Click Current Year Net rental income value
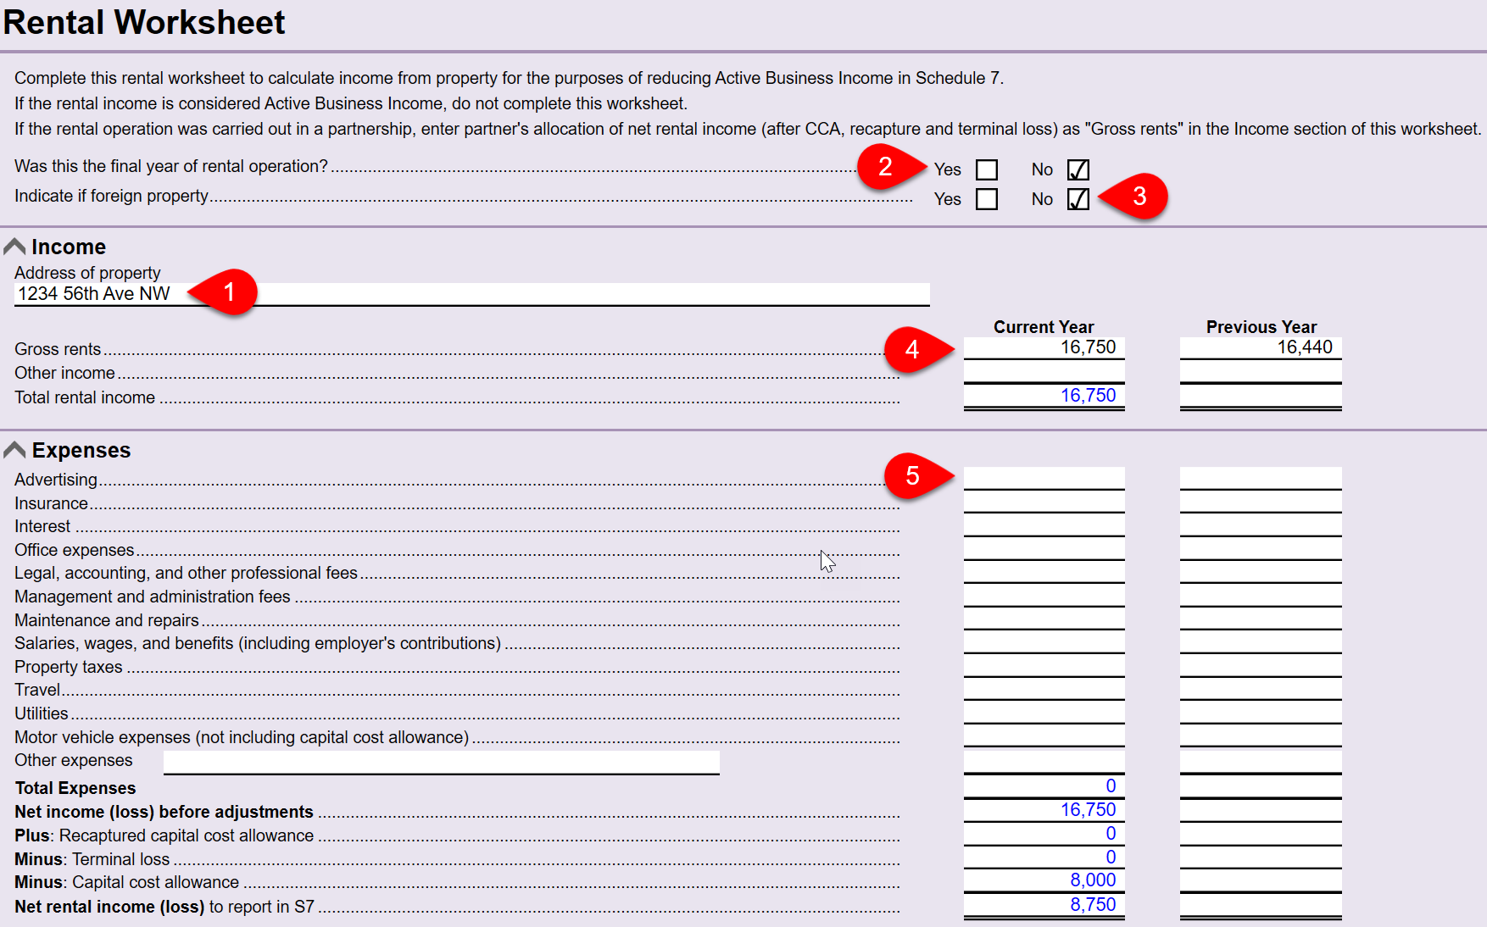Viewport: 1487px width, 927px height. [x=1044, y=905]
